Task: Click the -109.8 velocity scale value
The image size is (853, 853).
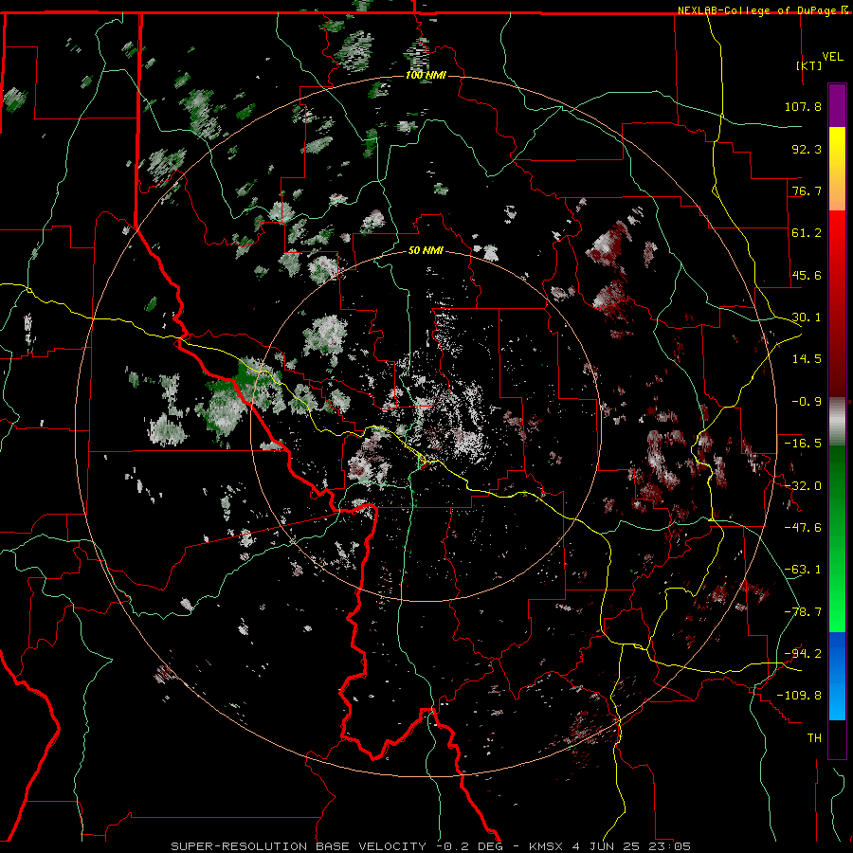Action: point(799,696)
